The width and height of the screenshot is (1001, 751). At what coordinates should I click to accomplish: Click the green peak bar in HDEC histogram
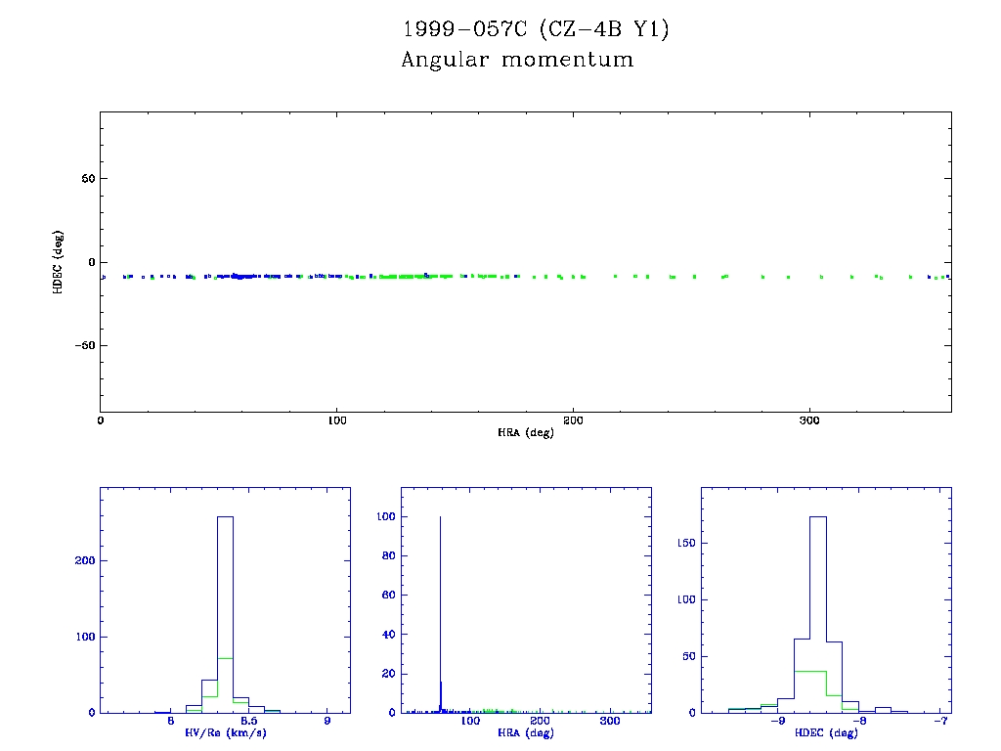pos(810,690)
